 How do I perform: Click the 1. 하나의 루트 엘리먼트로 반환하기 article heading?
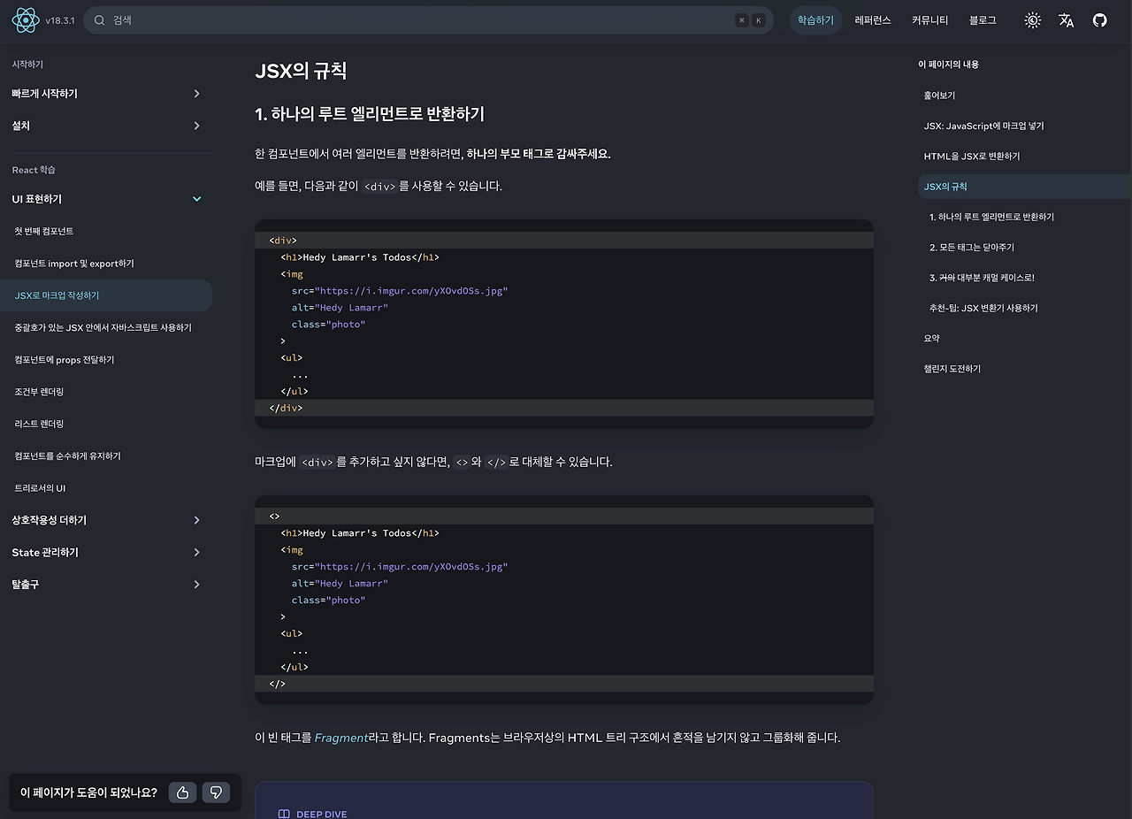(370, 114)
